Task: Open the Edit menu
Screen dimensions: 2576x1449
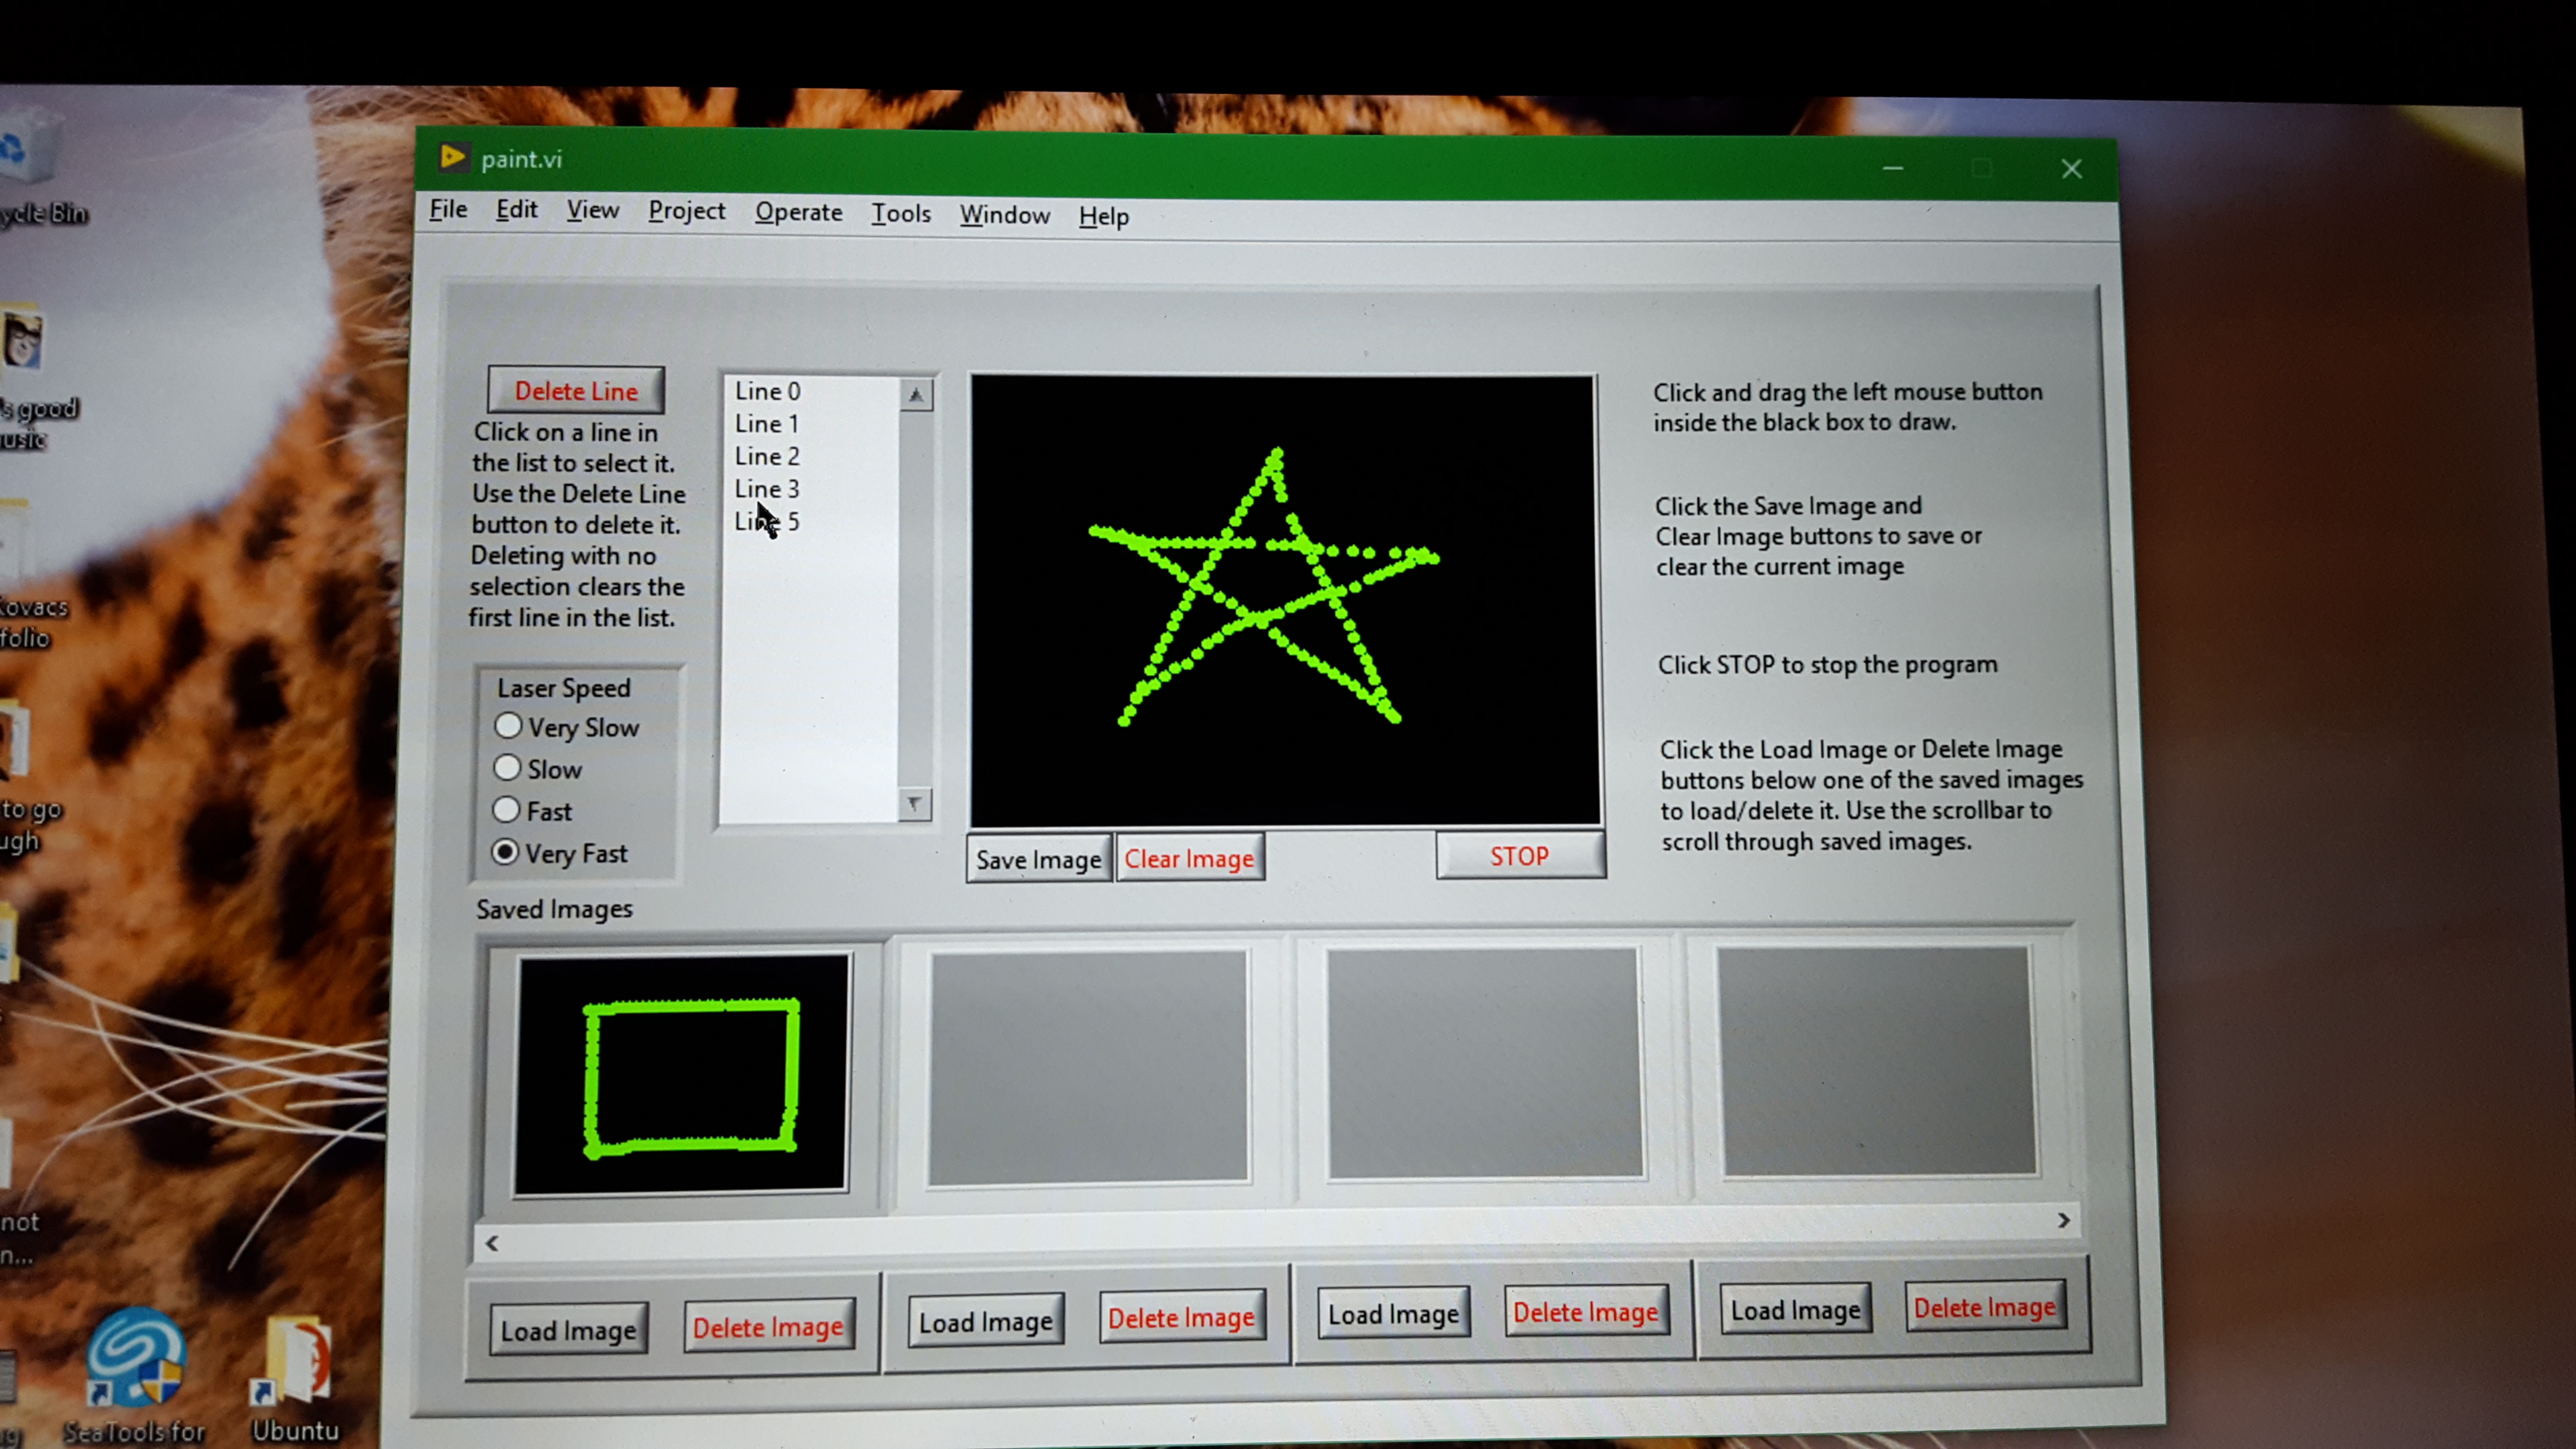Action: (517, 210)
